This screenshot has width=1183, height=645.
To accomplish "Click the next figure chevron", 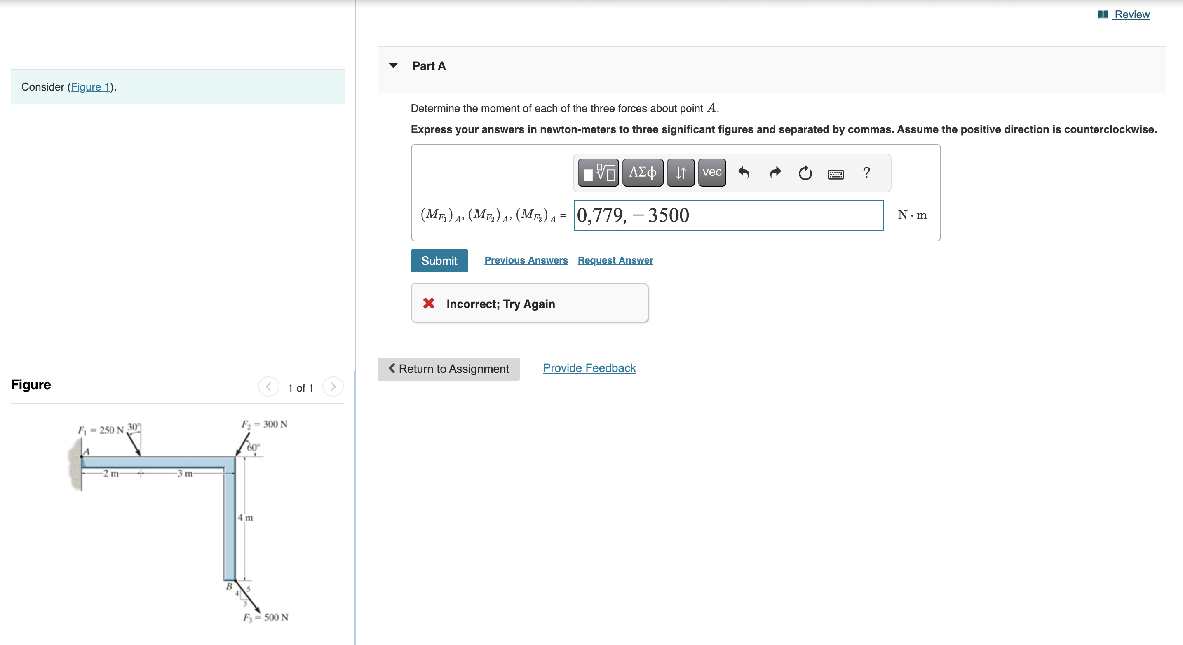I will (333, 387).
